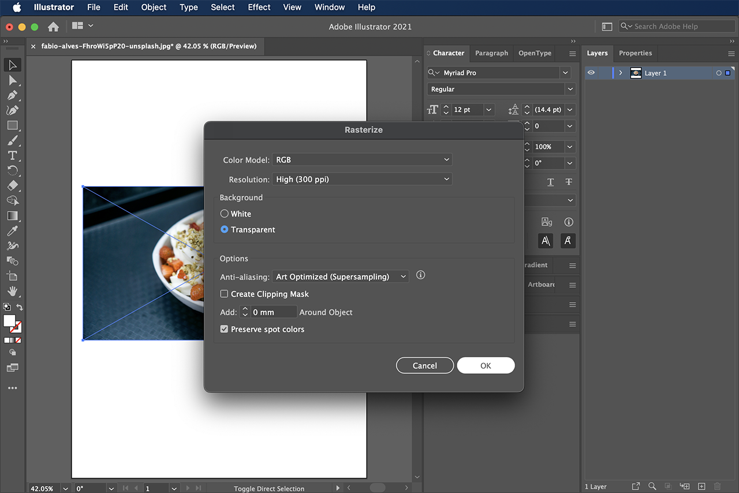Close the fabio-alves document tab
Viewport: 739px width, 493px height.
pyautogui.click(x=33, y=46)
